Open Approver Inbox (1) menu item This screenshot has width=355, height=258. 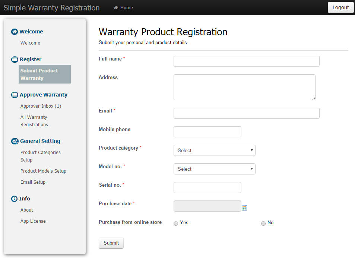coord(41,106)
